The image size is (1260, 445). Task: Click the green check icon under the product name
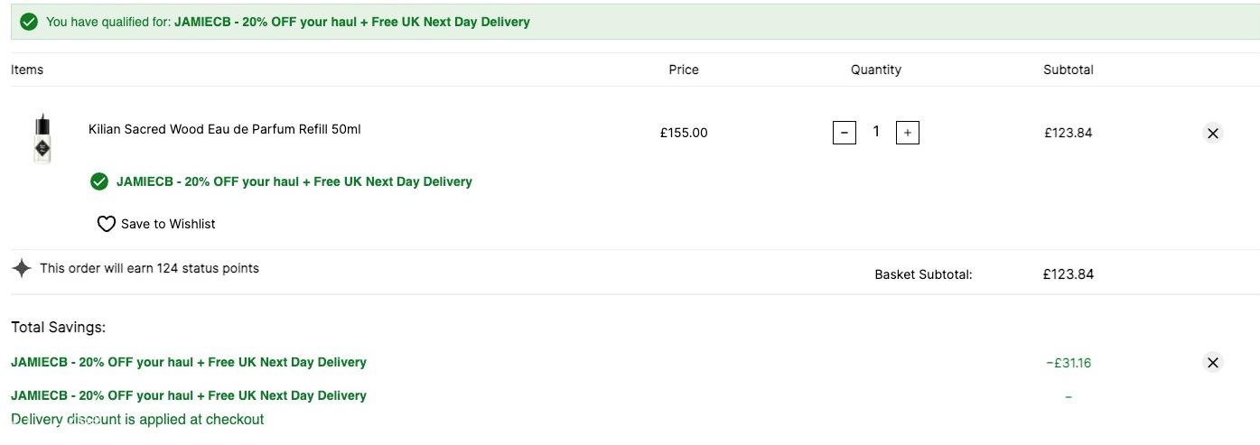tap(99, 181)
